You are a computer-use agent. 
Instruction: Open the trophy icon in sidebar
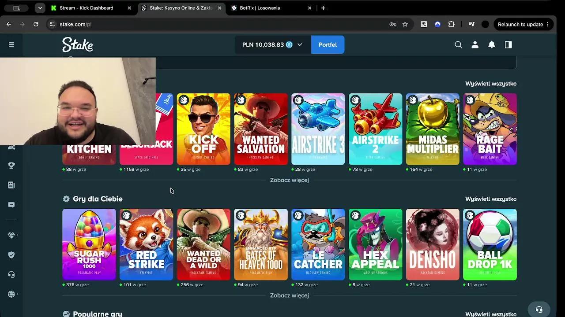(11, 166)
